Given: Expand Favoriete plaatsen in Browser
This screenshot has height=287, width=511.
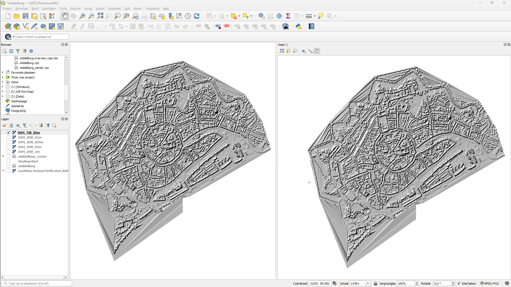Looking at the screenshot, I should pos(3,72).
